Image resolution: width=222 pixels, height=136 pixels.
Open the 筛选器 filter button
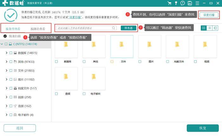tap(128, 28)
